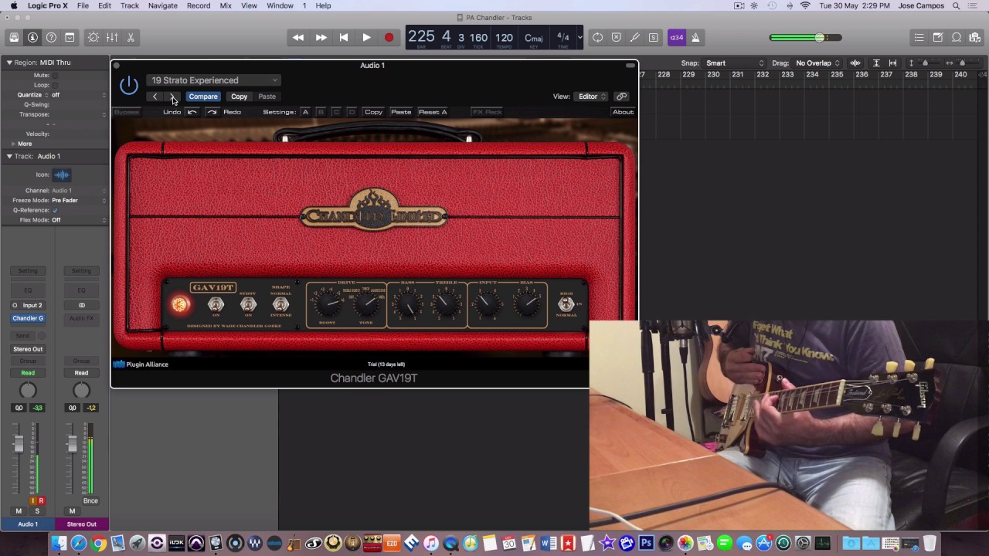Click Copy in plugin header

tap(239, 97)
